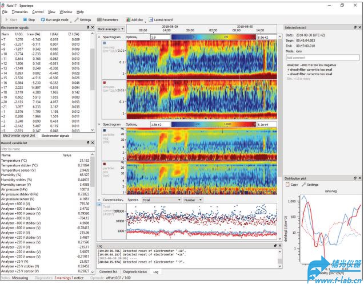Open the Block average dropdown

click(110, 28)
